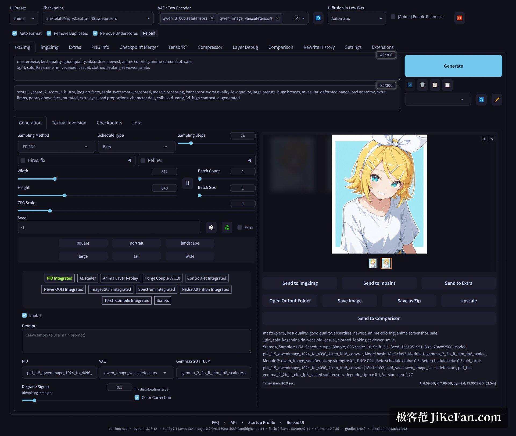Read generation parameters with the blue arrow icon

pyautogui.click(x=410, y=85)
